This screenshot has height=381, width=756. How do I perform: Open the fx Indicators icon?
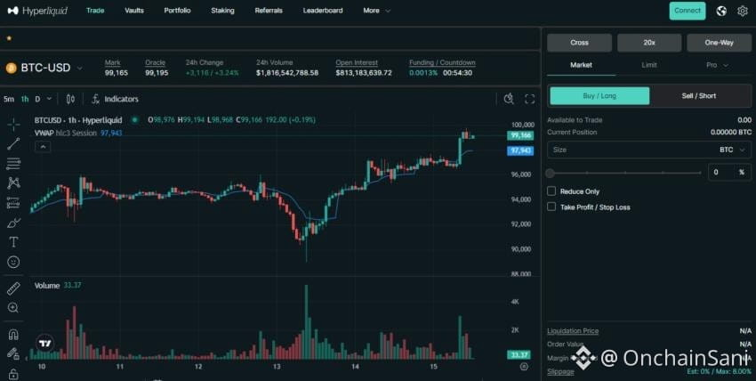click(96, 99)
